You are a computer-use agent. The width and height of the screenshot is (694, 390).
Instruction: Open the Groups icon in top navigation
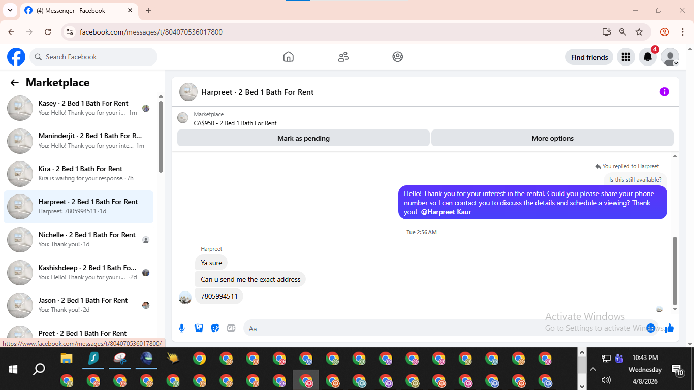point(398,57)
